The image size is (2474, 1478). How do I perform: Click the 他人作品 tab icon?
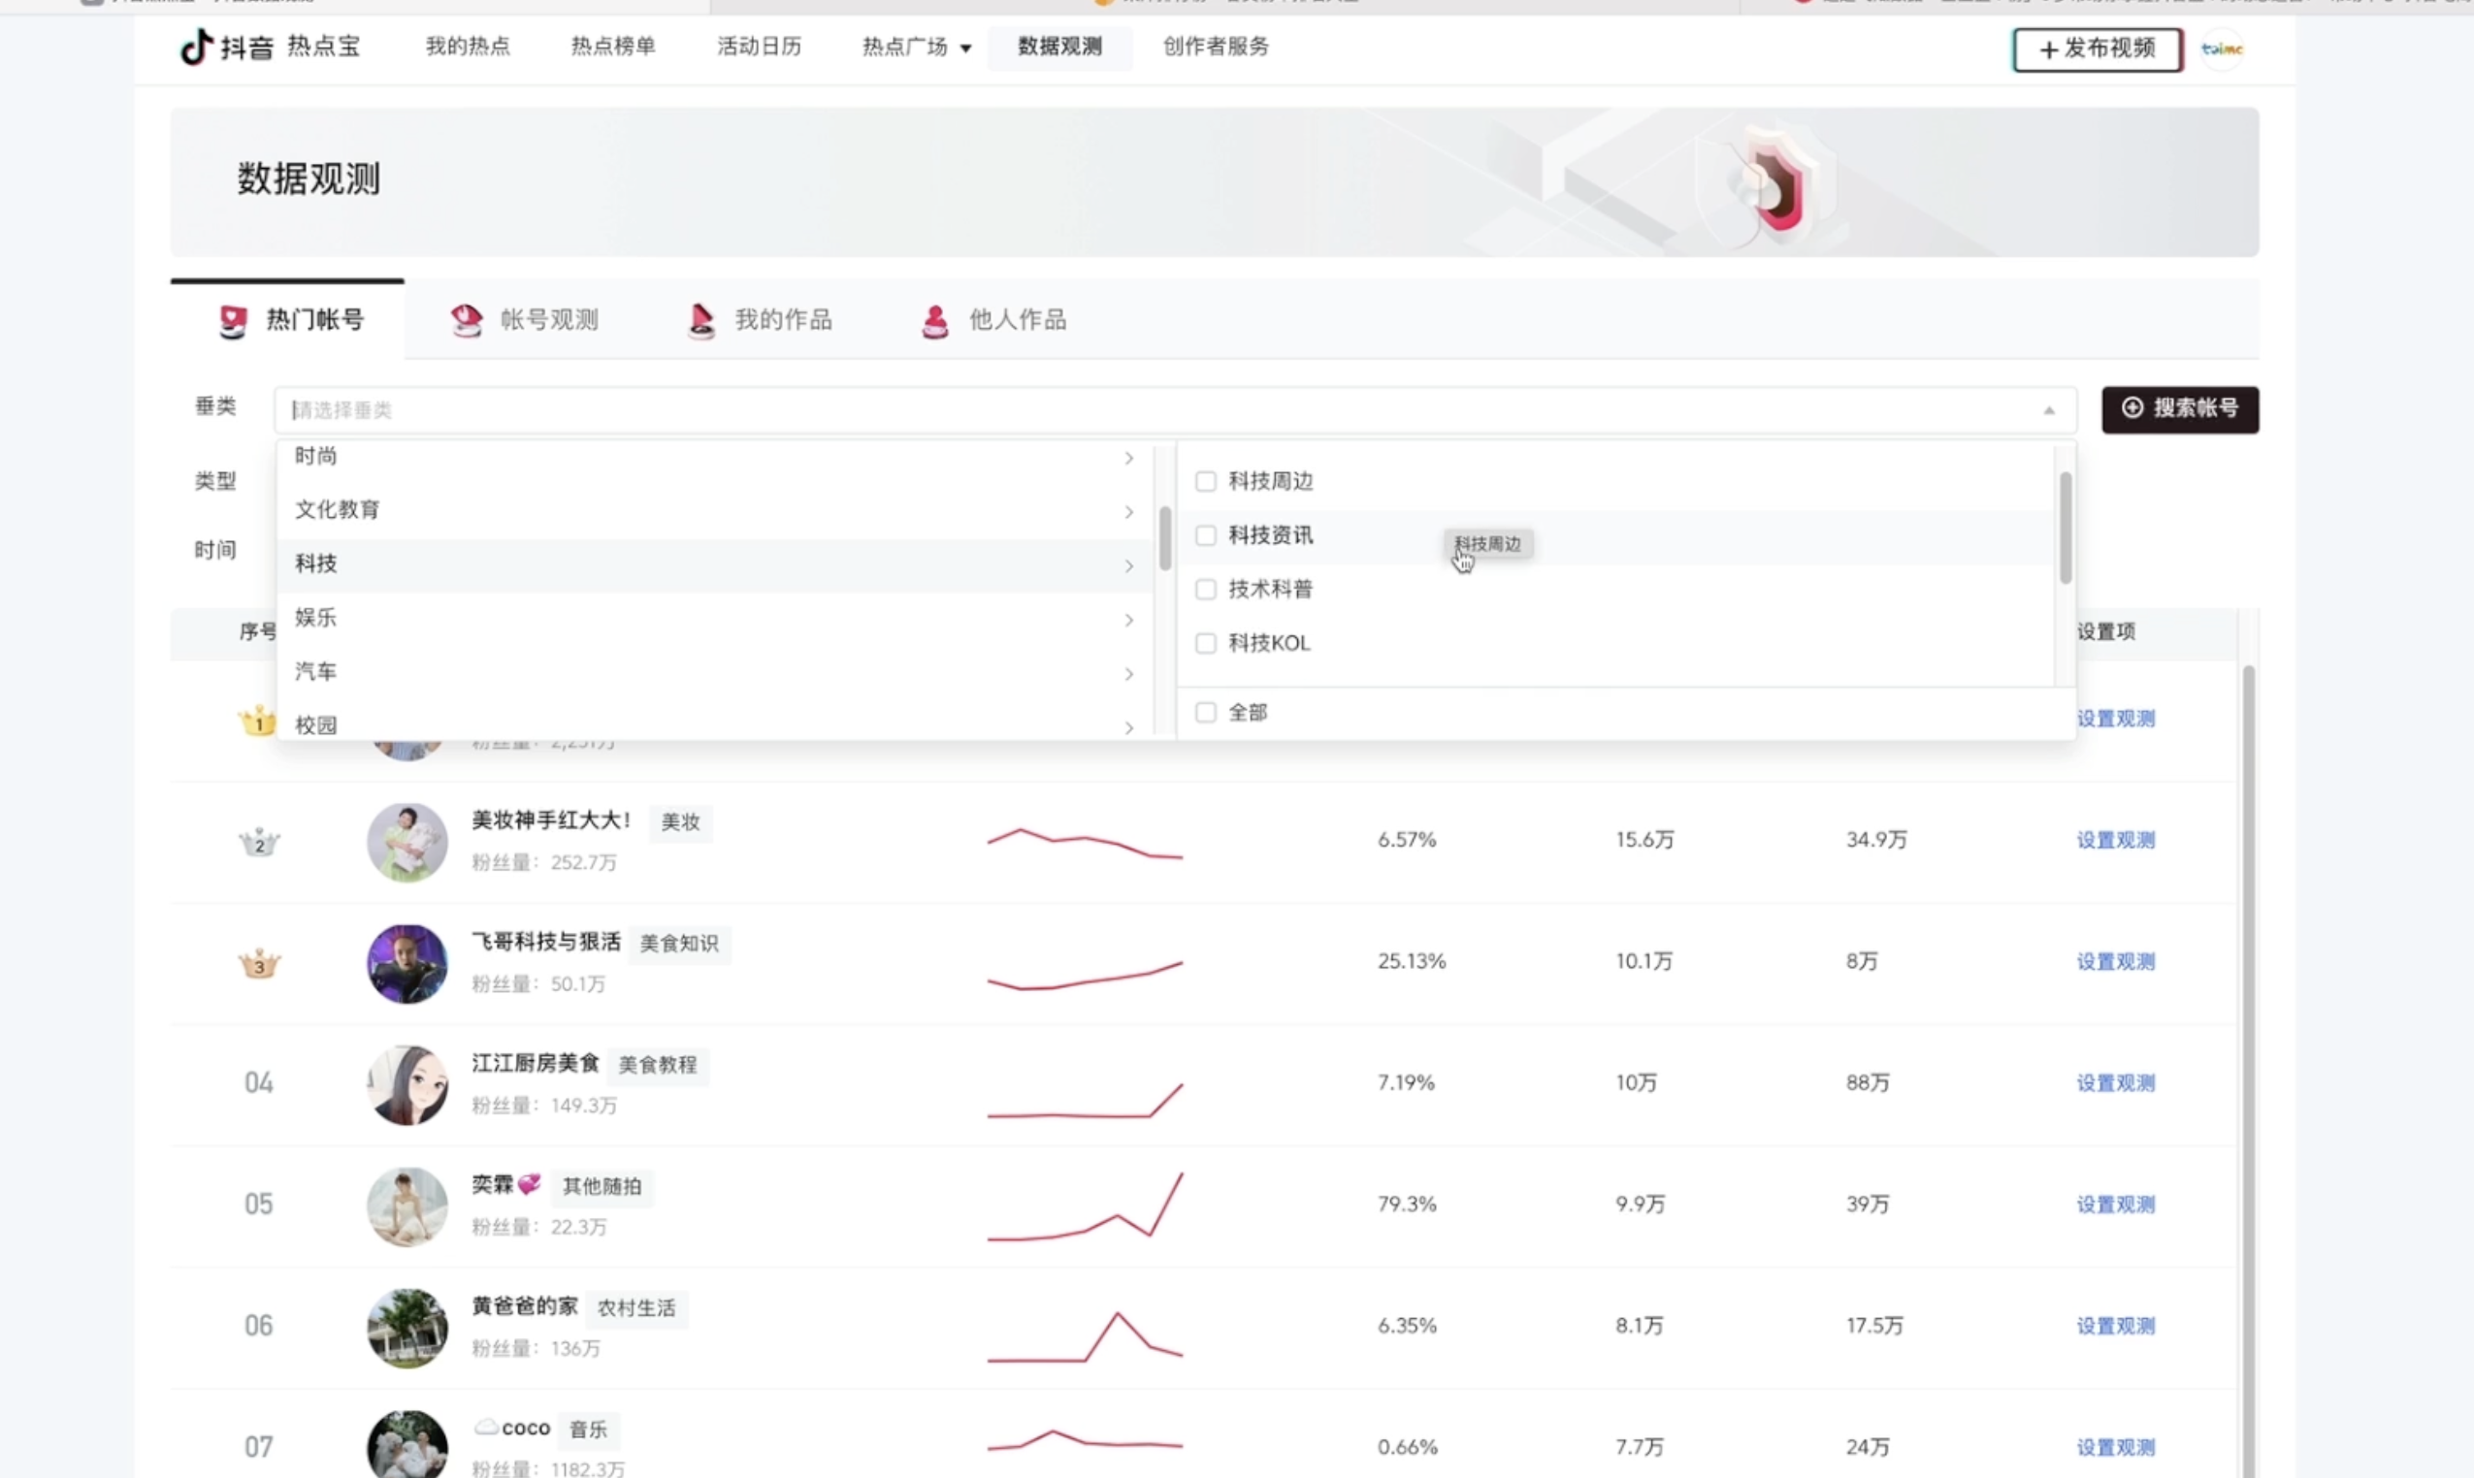point(934,321)
